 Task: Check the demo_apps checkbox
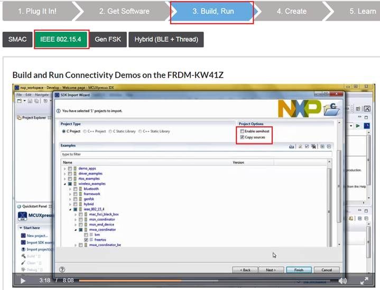pos(70,168)
